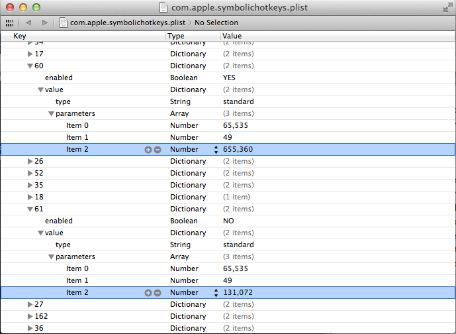This screenshot has width=456, height=334.
Task: Go forward with the right arrow
Action: click(45, 23)
